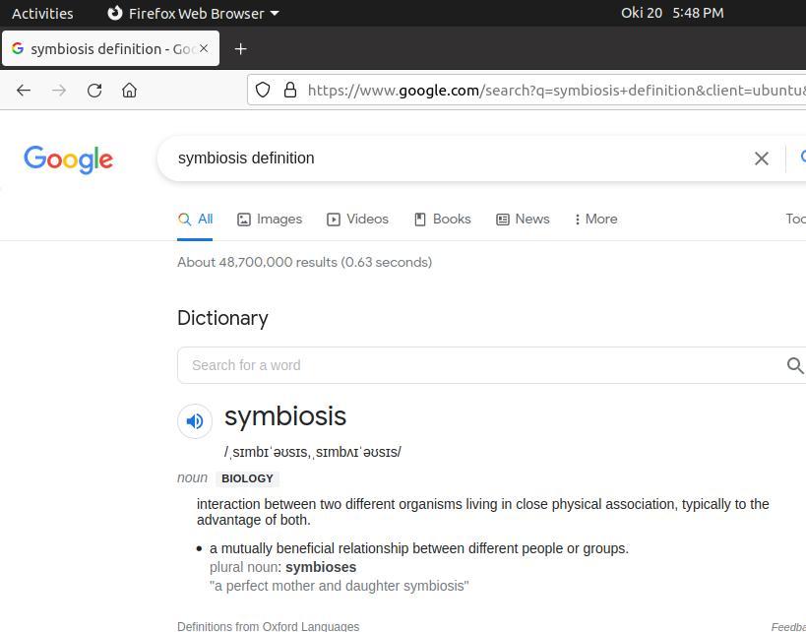
Task: Open the Firefox home page
Action: pos(130,91)
